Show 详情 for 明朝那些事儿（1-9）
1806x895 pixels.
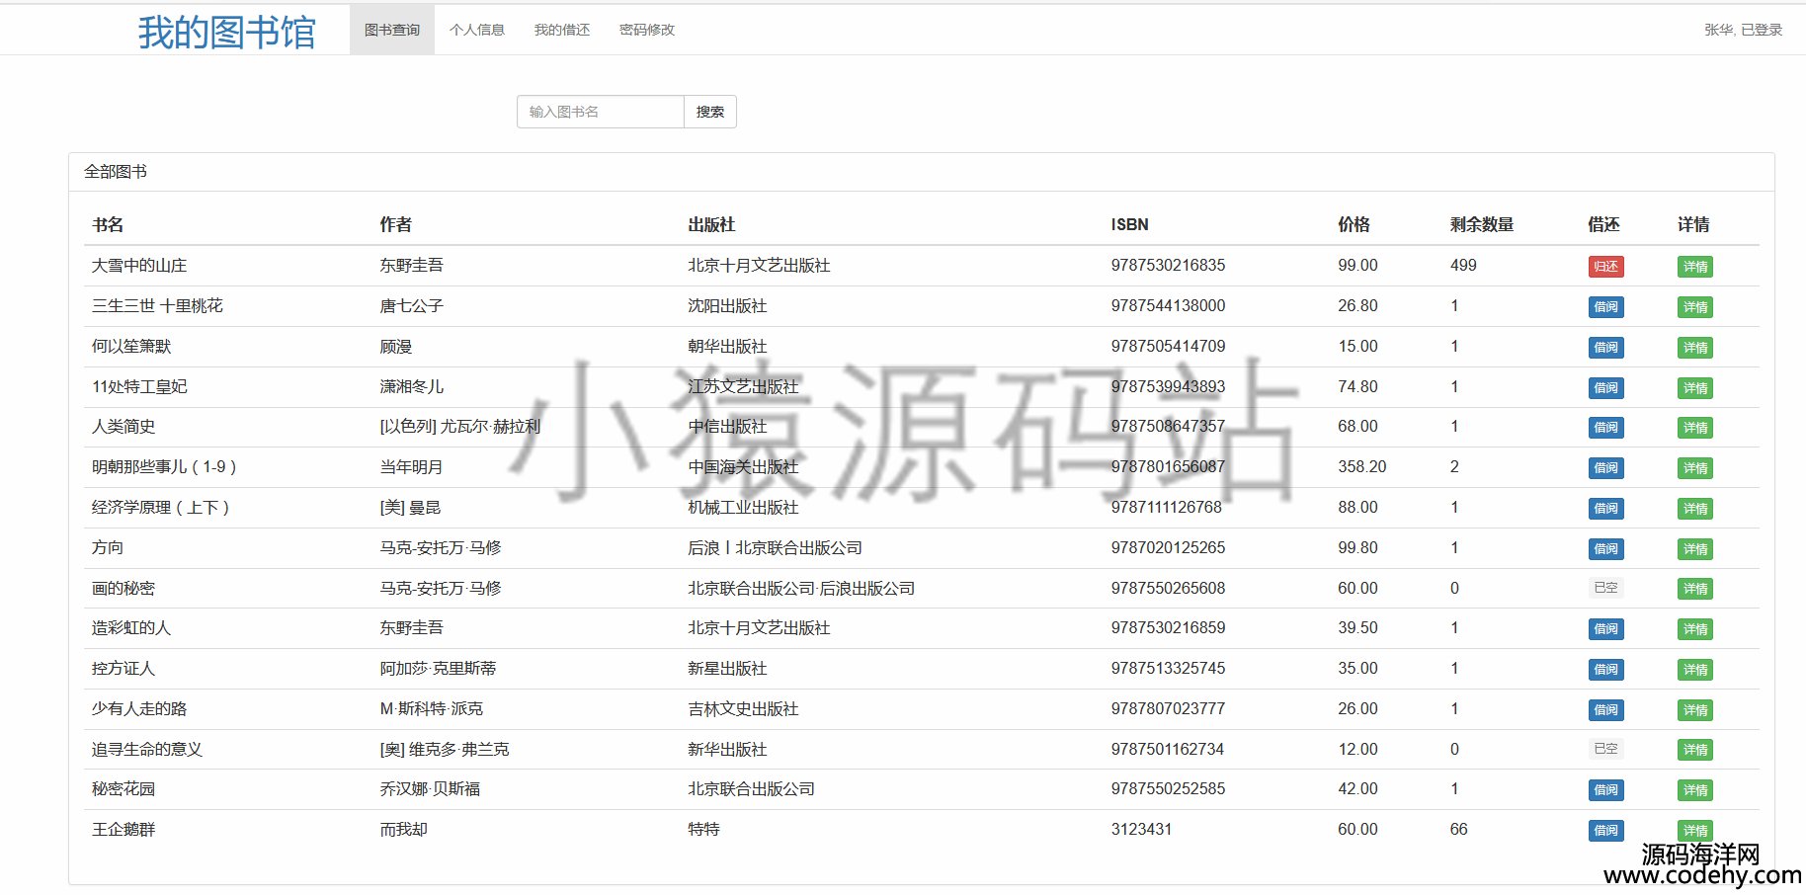1694,468
